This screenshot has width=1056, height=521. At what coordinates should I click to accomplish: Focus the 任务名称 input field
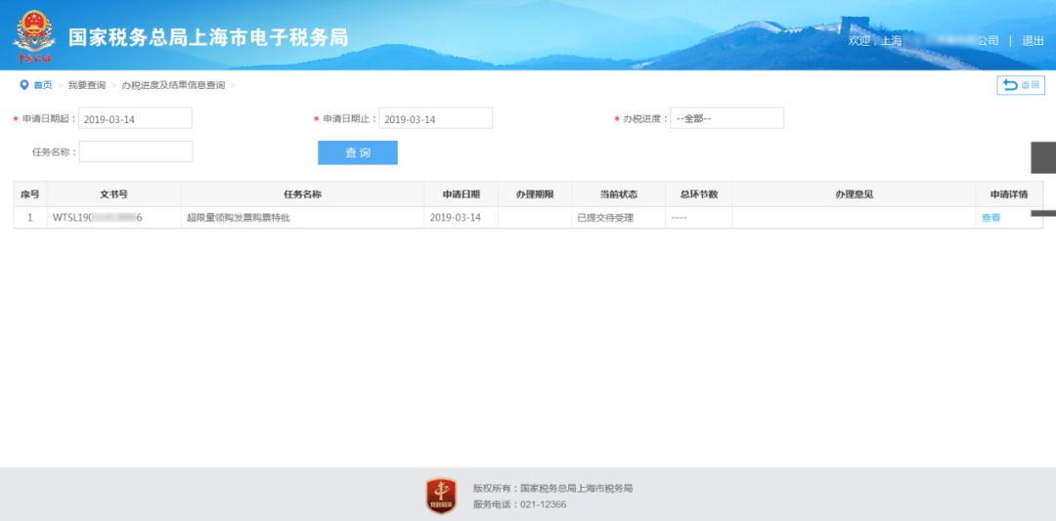point(136,152)
